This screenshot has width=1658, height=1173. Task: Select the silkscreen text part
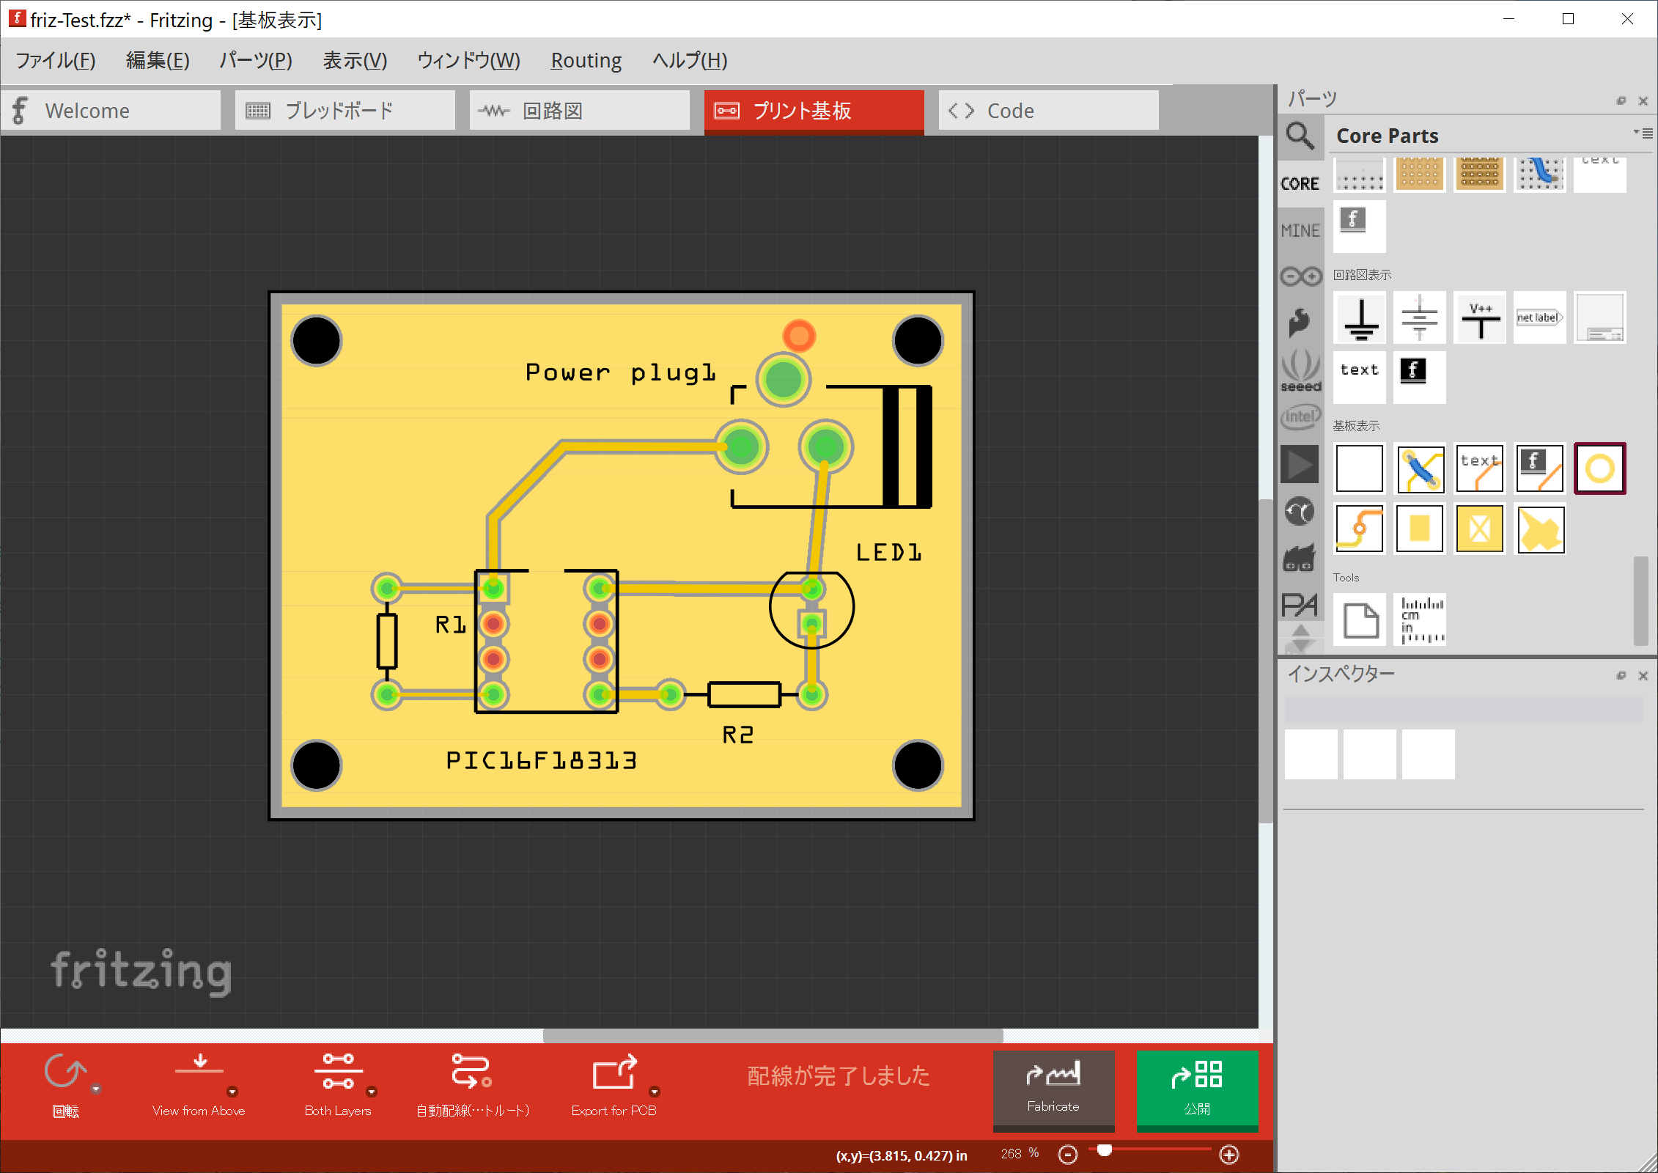pyautogui.click(x=1480, y=468)
